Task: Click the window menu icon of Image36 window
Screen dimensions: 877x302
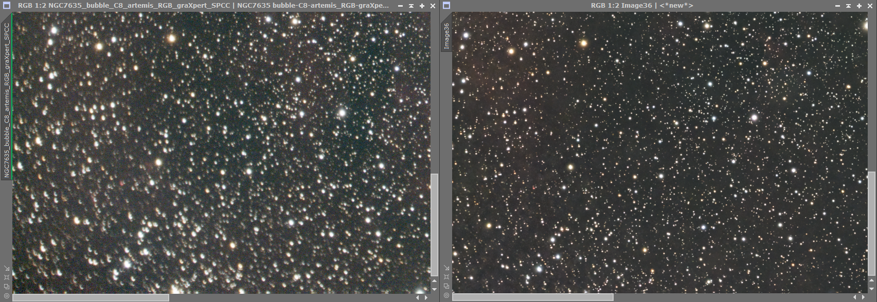Action: [x=446, y=6]
